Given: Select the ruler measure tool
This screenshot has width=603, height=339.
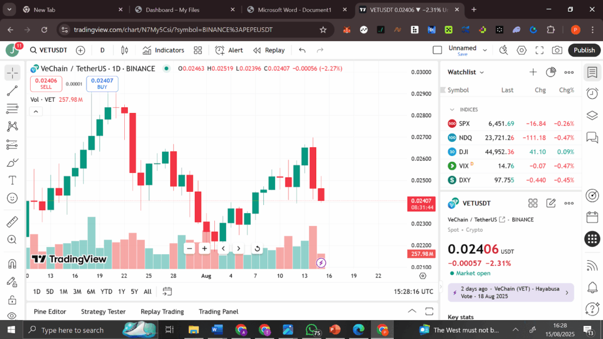Looking at the screenshot, I should coord(12,222).
